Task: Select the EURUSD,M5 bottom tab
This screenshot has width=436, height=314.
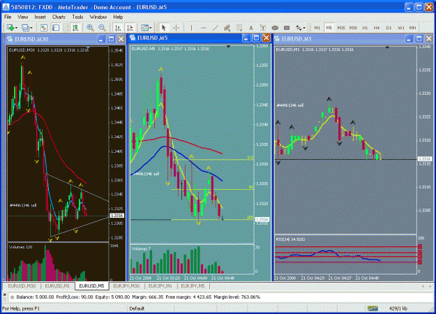Action: tap(92, 286)
